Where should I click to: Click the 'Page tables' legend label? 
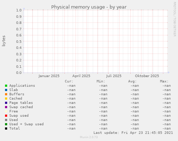pos(21,103)
